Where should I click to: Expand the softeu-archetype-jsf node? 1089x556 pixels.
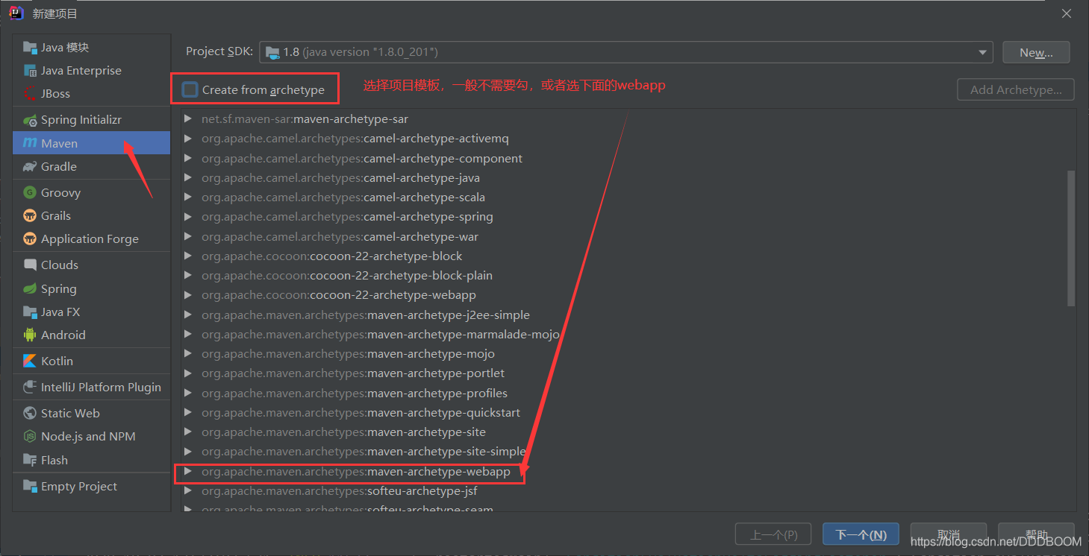click(x=188, y=491)
